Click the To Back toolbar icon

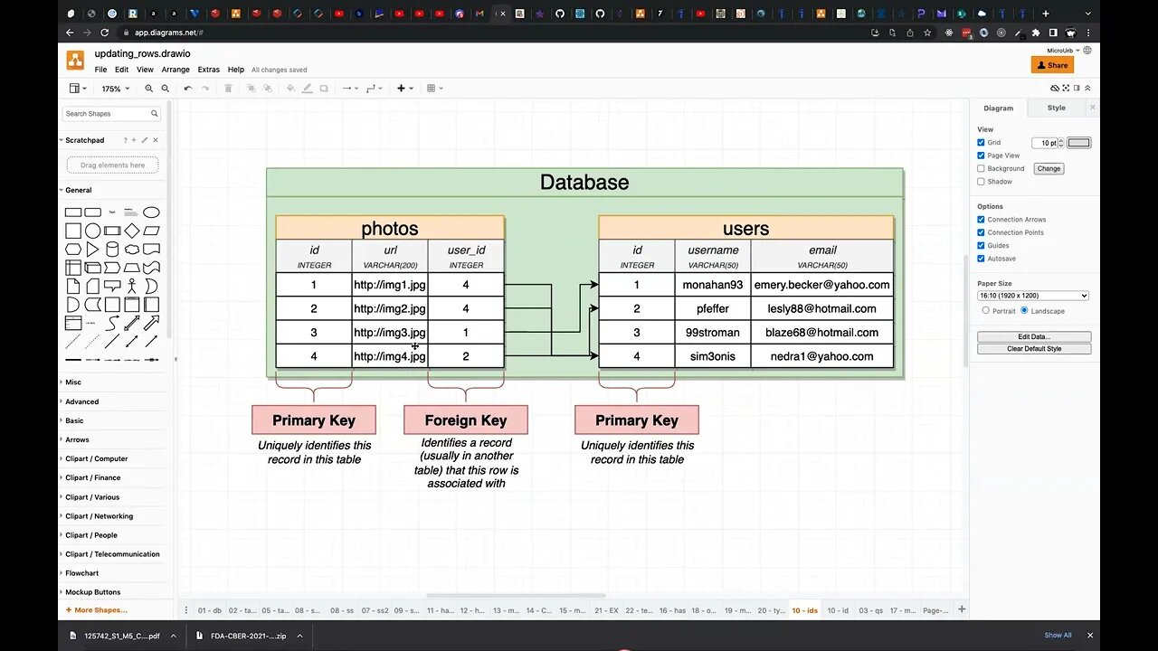[x=267, y=89]
